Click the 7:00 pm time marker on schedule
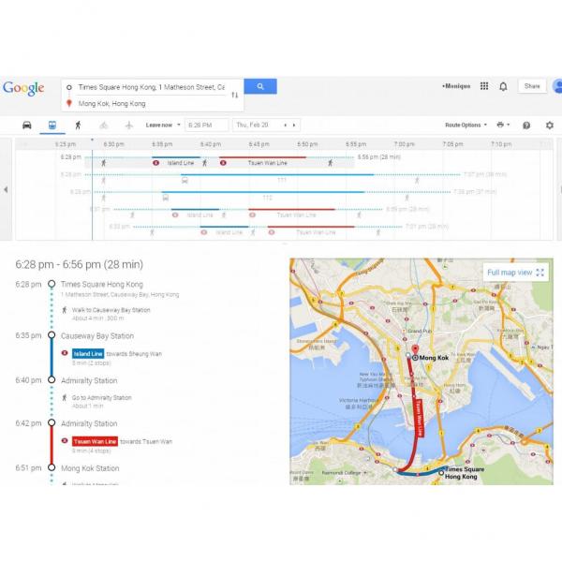The height and width of the screenshot is (562, 562). click(x=405, y=144)
